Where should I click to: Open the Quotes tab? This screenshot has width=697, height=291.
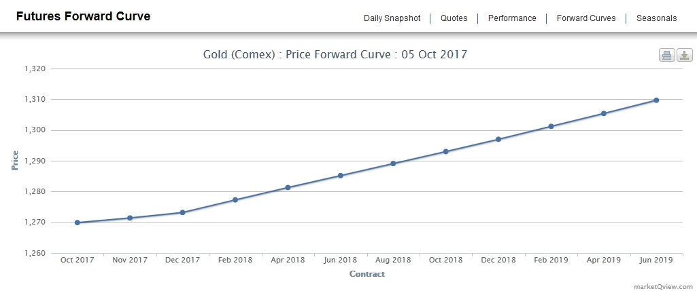coord(454,18)
